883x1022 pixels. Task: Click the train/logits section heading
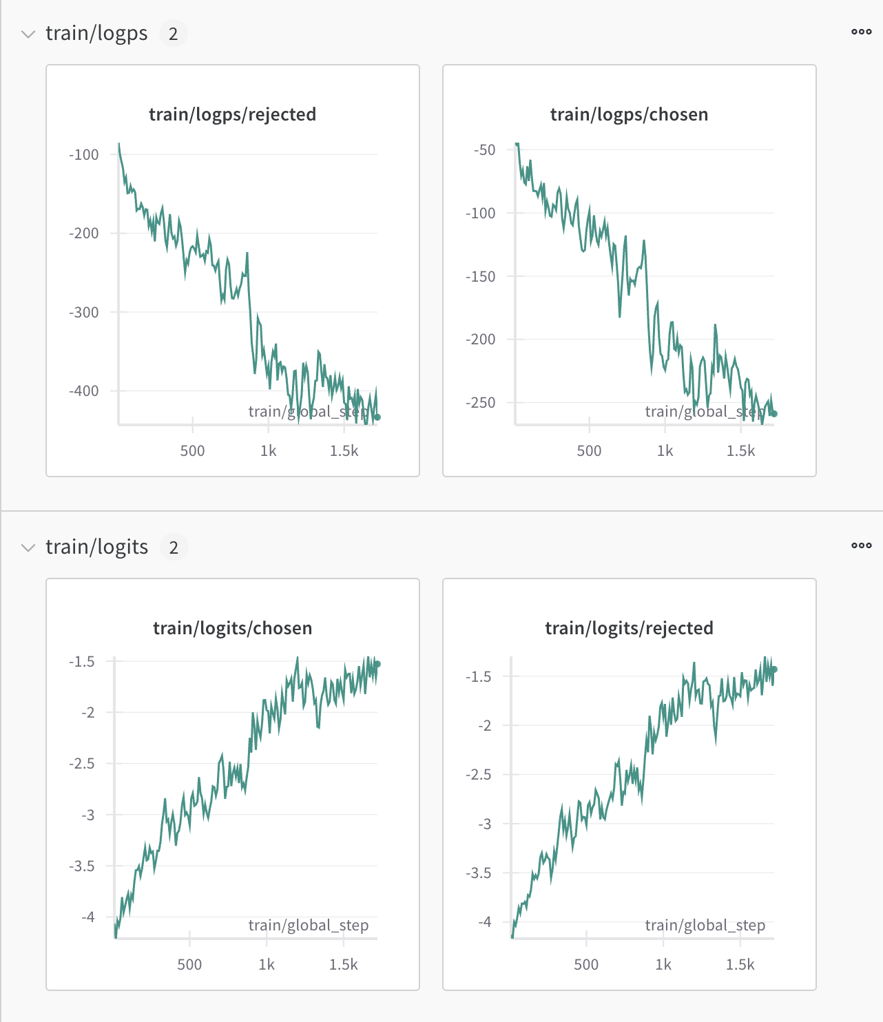(x=96, y=547)
